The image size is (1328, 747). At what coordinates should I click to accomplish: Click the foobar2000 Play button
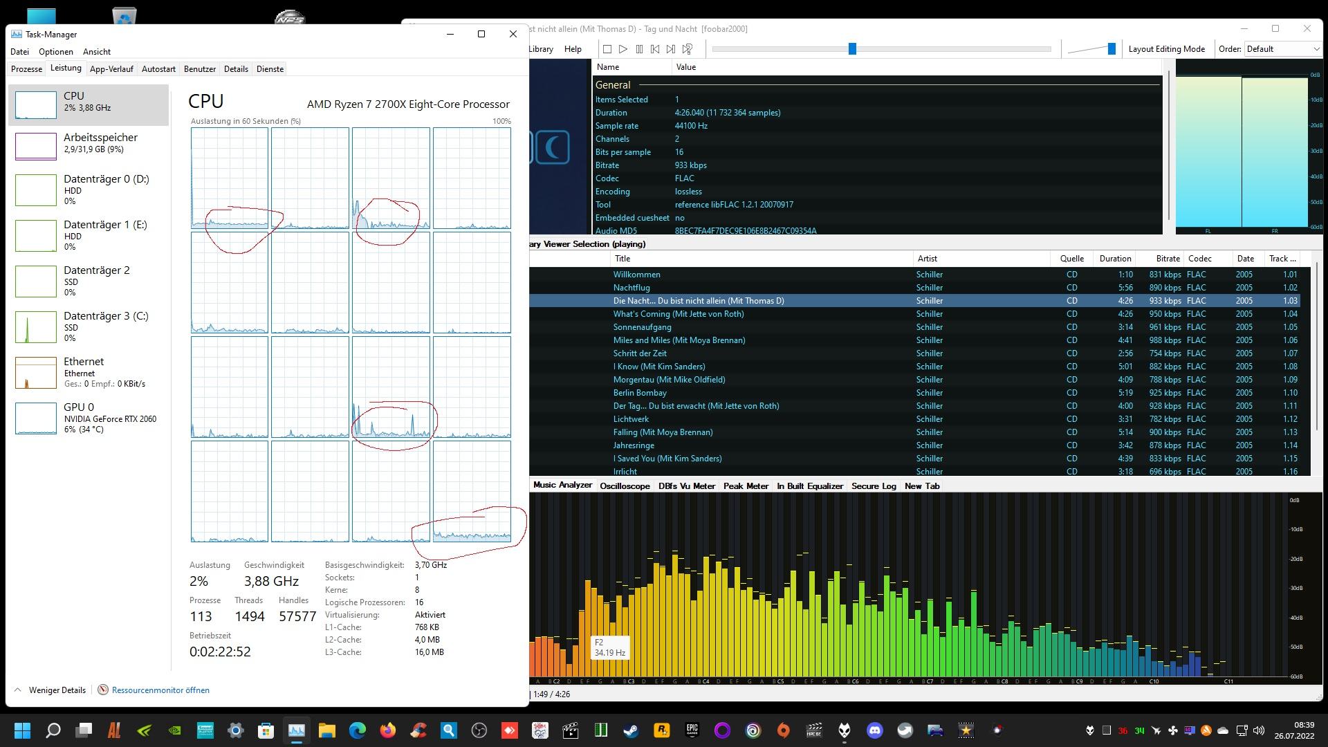pos(623,49)
